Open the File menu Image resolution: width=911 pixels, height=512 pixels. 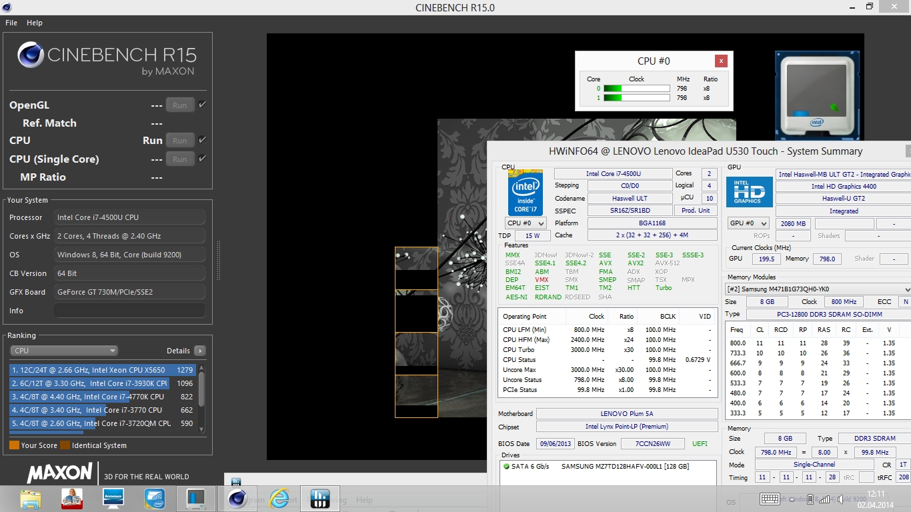point(11,23)
